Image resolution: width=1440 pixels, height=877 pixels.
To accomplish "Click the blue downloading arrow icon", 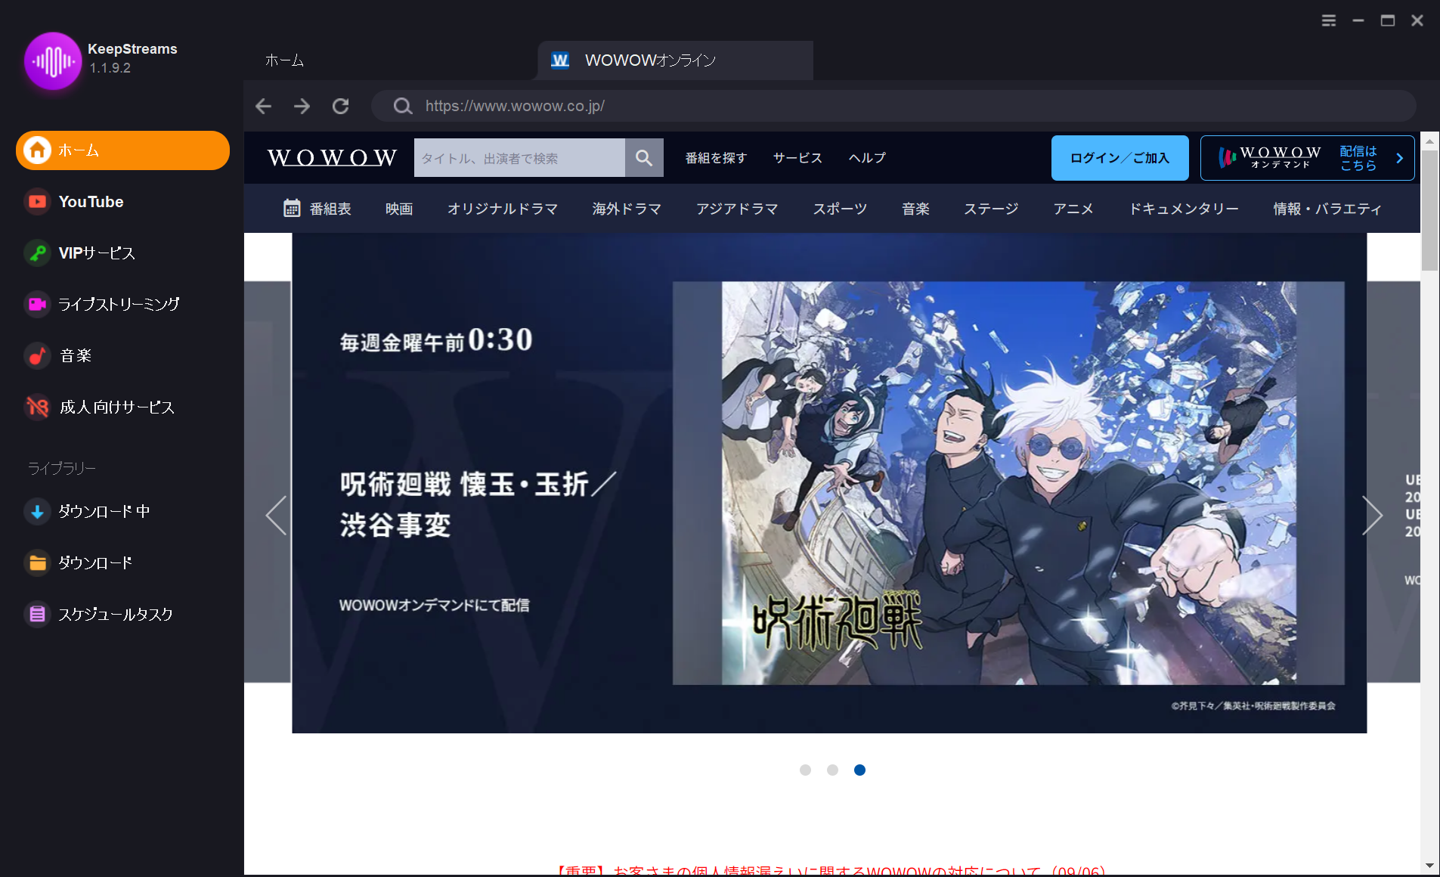I will (x=37, y=511).
